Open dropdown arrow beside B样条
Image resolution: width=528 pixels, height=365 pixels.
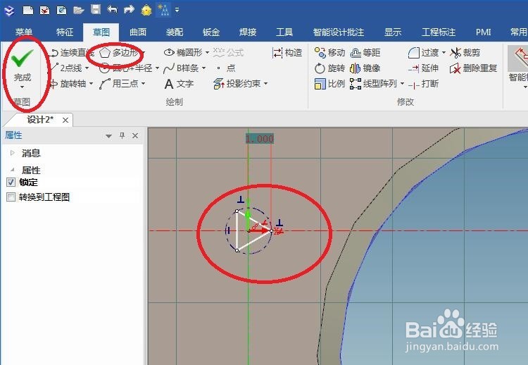coord(203,68)
